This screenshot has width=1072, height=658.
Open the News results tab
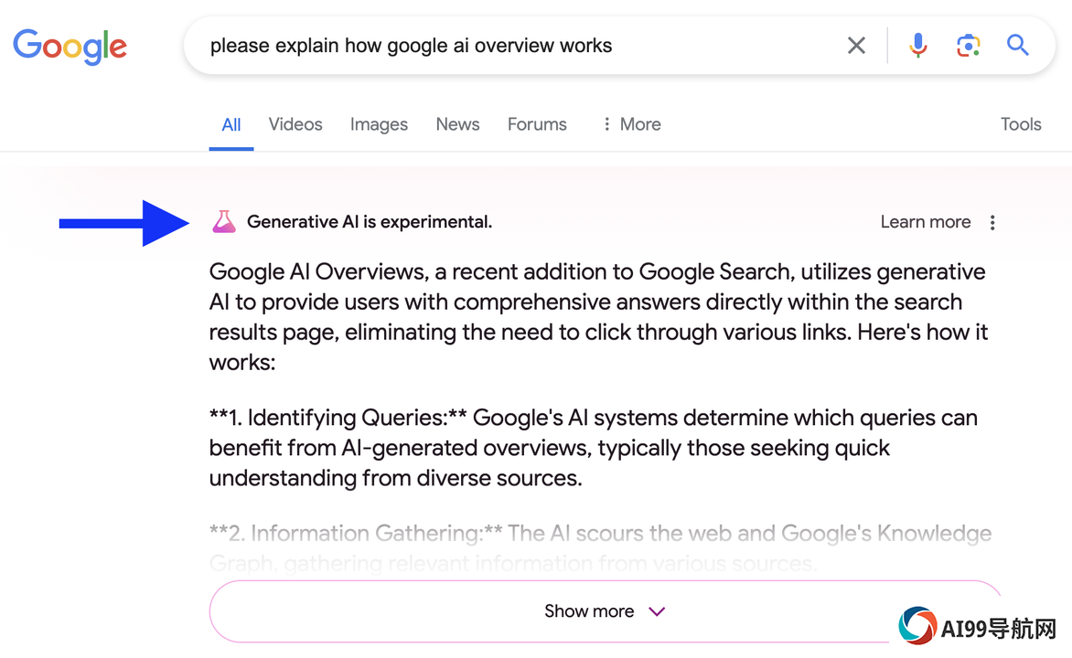point(457,123)
